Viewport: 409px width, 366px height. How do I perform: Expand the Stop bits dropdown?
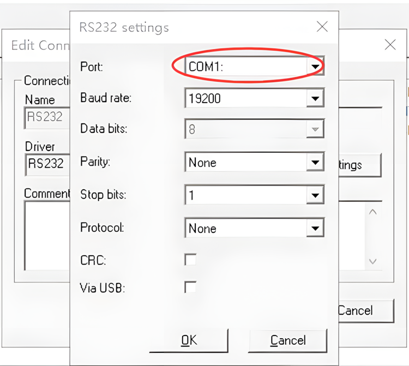click(x=315, y=195)
